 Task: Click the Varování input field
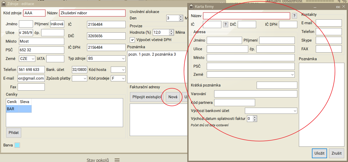255,94
